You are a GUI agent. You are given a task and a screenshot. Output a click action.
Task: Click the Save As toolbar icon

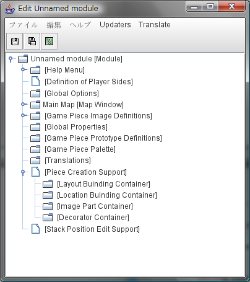[32, 42]
